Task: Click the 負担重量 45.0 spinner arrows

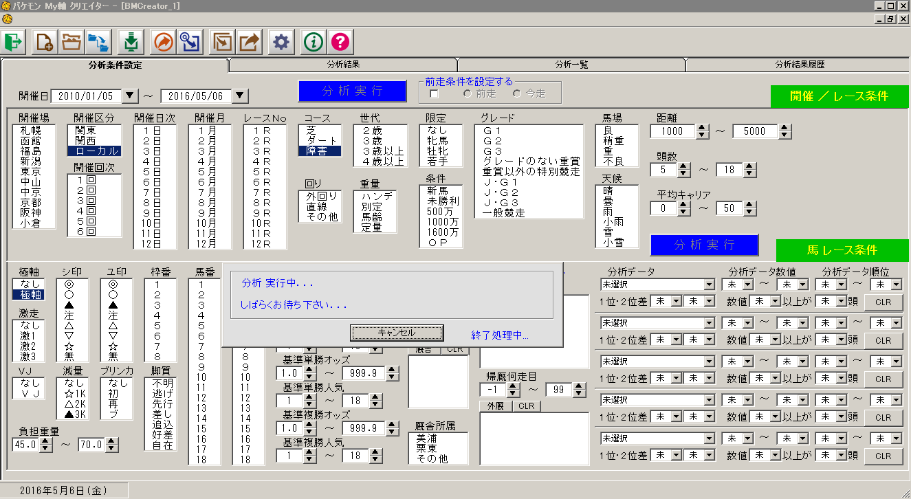Action: pos(46,445)
